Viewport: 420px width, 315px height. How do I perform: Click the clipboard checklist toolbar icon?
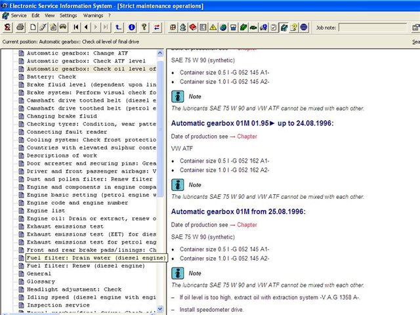274,28
